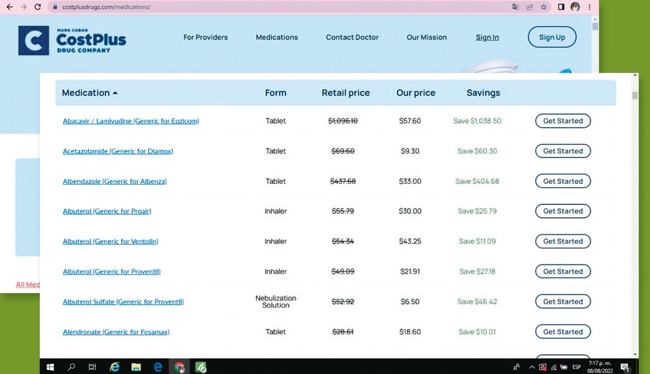Open the Chrome profile avatar

tap(575, 7)
